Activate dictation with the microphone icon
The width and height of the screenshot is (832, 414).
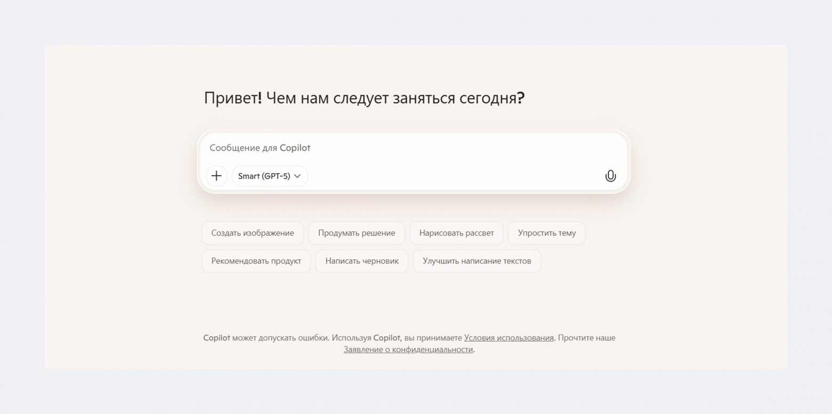tap(610, 176)
